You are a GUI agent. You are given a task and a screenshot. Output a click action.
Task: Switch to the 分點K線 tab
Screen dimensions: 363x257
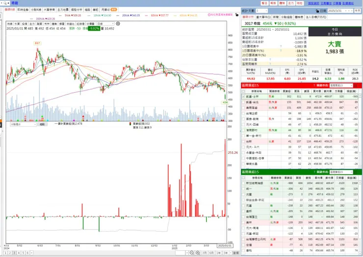36,9
